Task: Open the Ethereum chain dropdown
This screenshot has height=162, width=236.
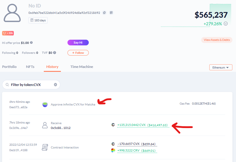Action: 221,67
